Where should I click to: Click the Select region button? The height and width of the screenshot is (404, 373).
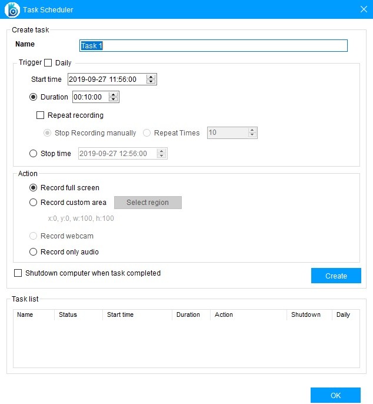(x=148, y=203)
